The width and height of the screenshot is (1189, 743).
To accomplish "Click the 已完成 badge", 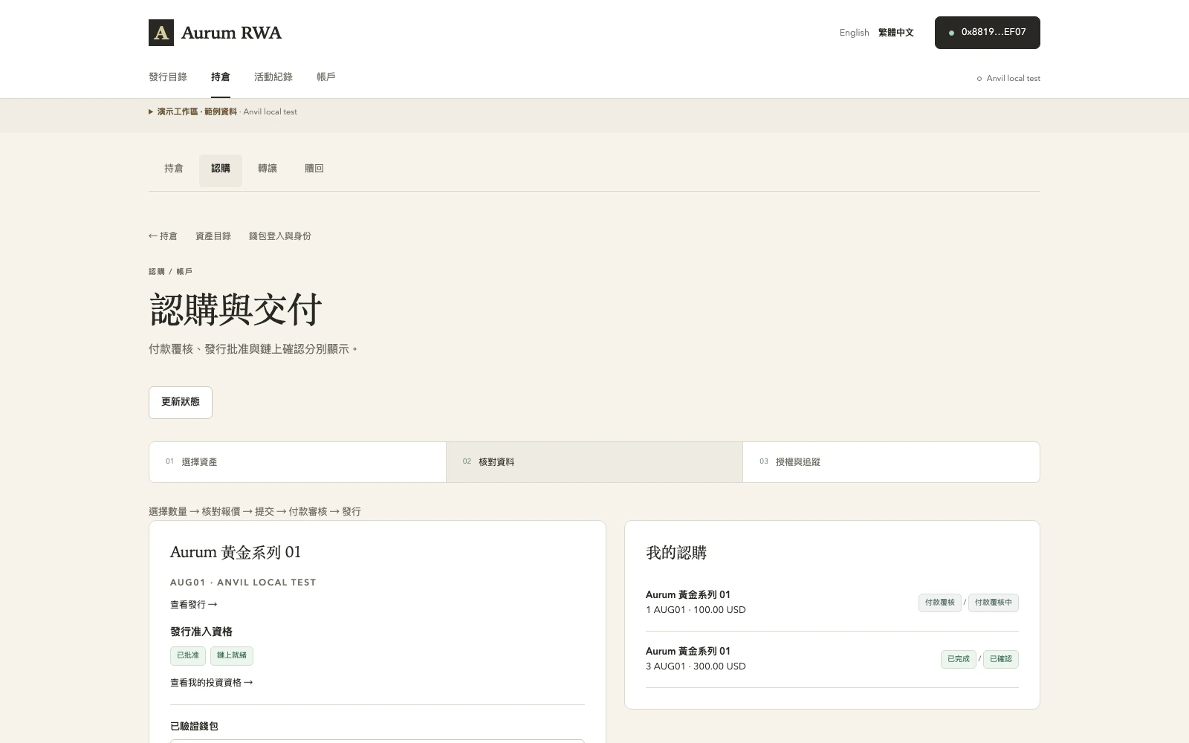I will pos(959,659).
